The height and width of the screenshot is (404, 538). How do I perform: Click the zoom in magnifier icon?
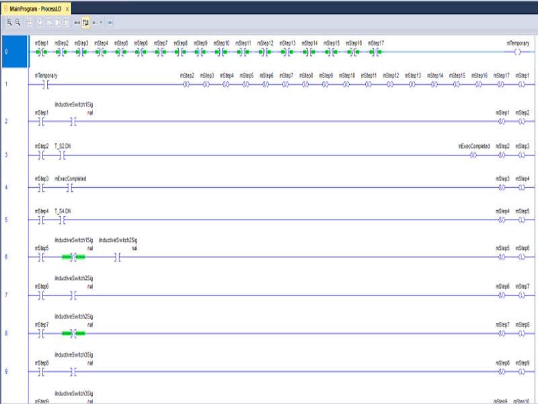tap(9, 22)
